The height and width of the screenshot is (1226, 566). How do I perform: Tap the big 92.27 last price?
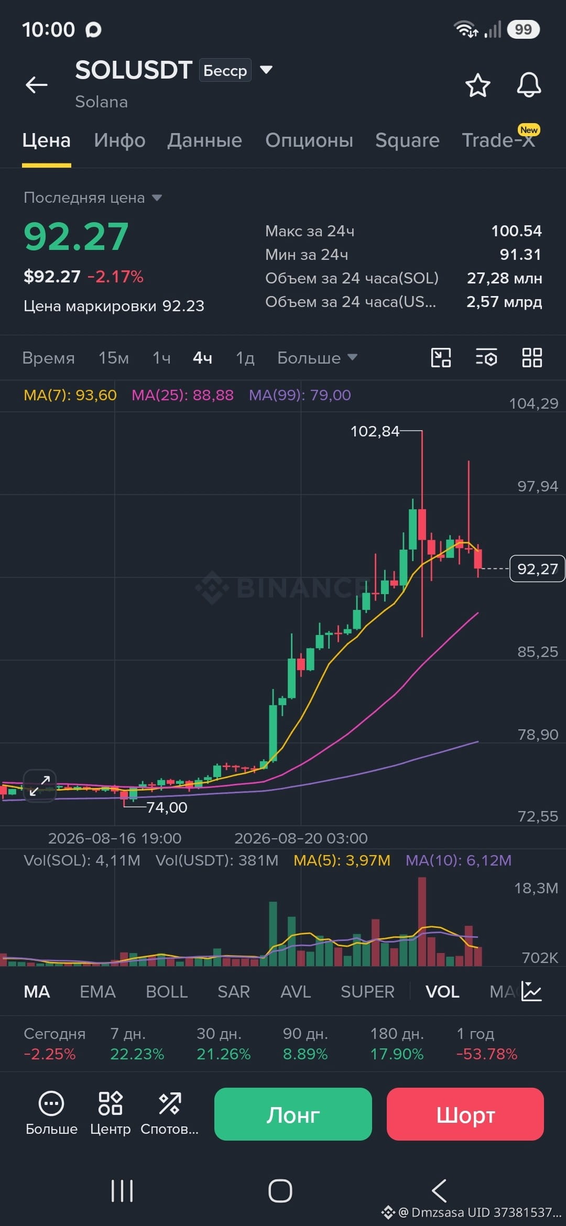coord(76,236)
